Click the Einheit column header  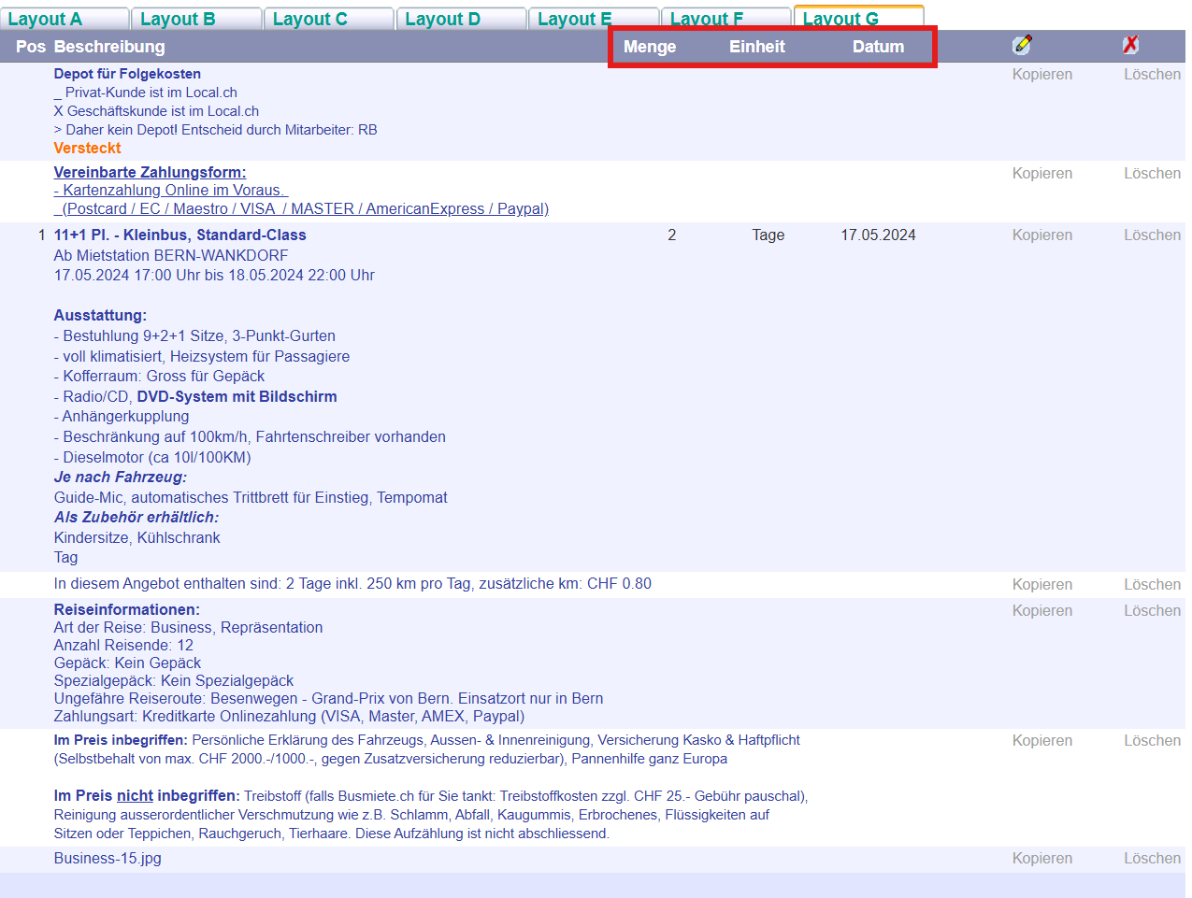[757, 47]
